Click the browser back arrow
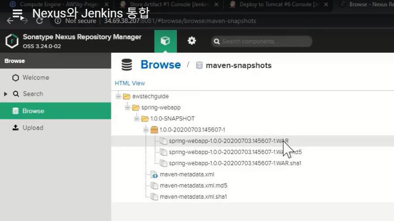Screen dimensions: 394x221 (x=10, y=21)
